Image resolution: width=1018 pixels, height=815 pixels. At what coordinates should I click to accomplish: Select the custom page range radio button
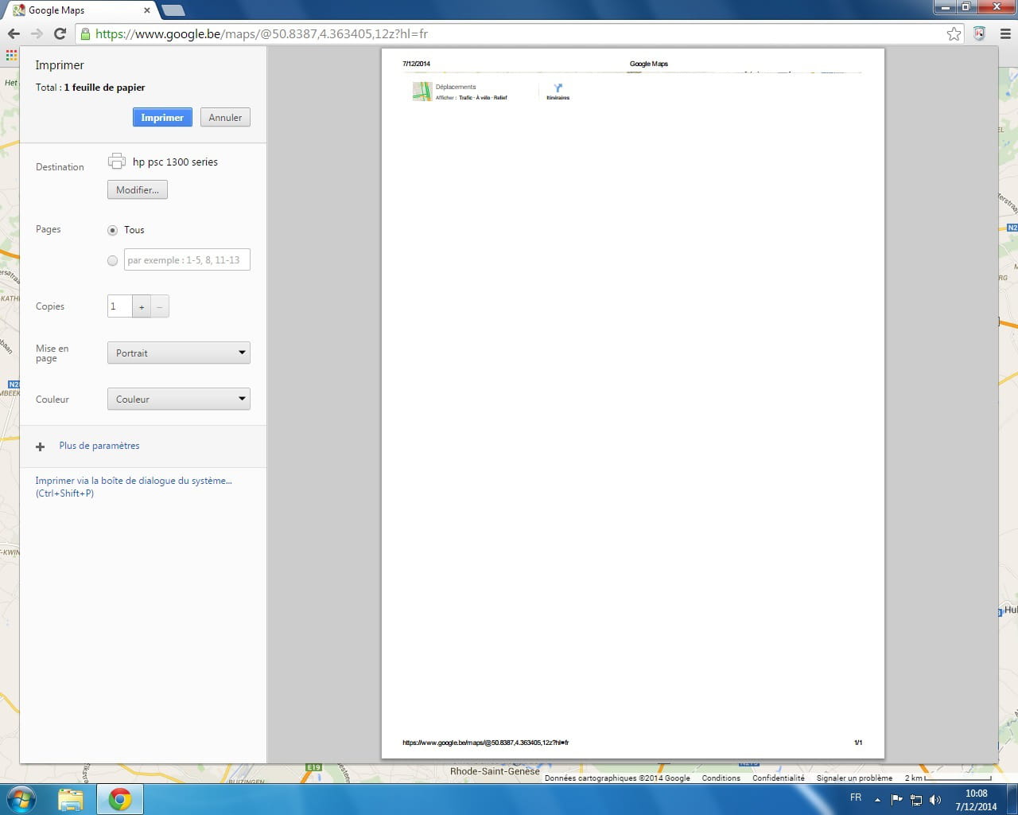pos(112,260)
